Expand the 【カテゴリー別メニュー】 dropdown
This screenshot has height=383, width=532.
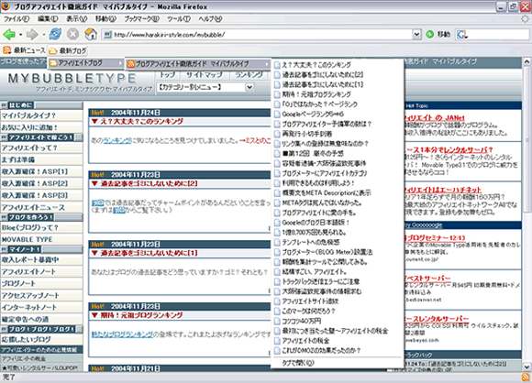click(x=249, y=87)
